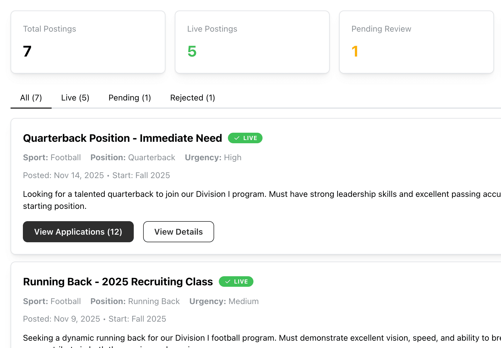Open the Quarterback Position - Immediate Need title
Viewport: 501px width, 348px height.
tap(122, 138)
